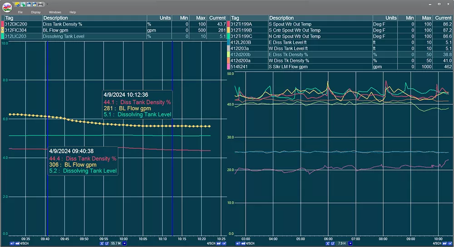Image resolution: width=454 pixels, height=247 pixels.
Task: Click fast-forward double-arrow on left trend
Action: pyautogui.click(x=219, y=243)
